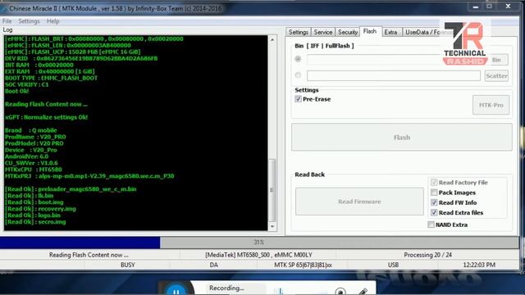The width and height of the screenshot is (525, 295).
Task: Click the MTK-Pro button
Action: point(491,105)
